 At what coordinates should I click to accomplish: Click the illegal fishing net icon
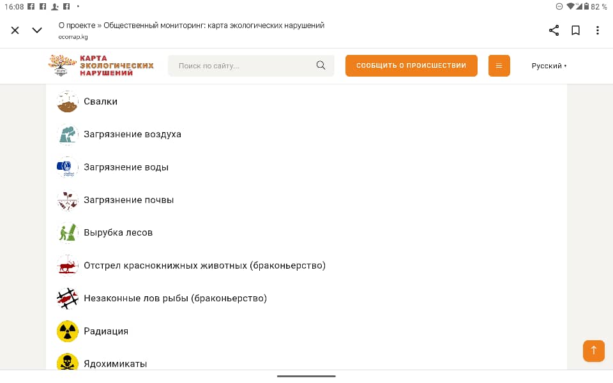tap(67, 299)
